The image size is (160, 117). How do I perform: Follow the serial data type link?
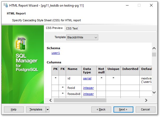click(87, 78)
